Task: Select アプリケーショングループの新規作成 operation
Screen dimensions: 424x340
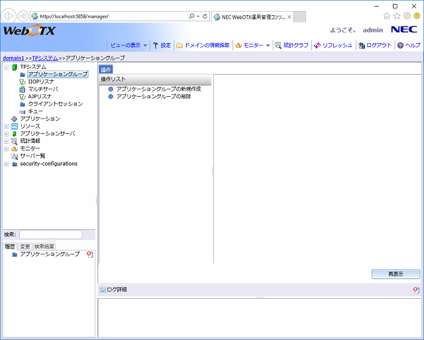Action: pyautogui.click(x=111, y=89)
